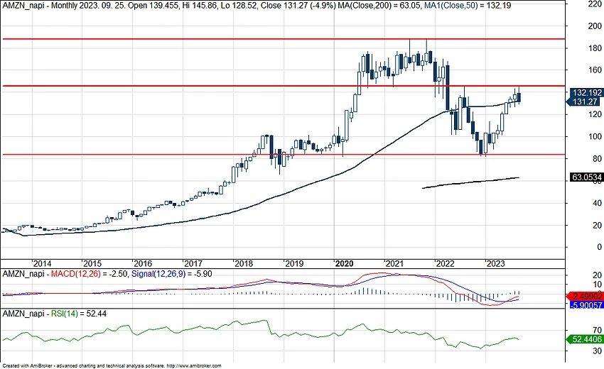Screen dimensions: 604x369
Task: Click the 132.192 price tag on axis
Action: 586,93
